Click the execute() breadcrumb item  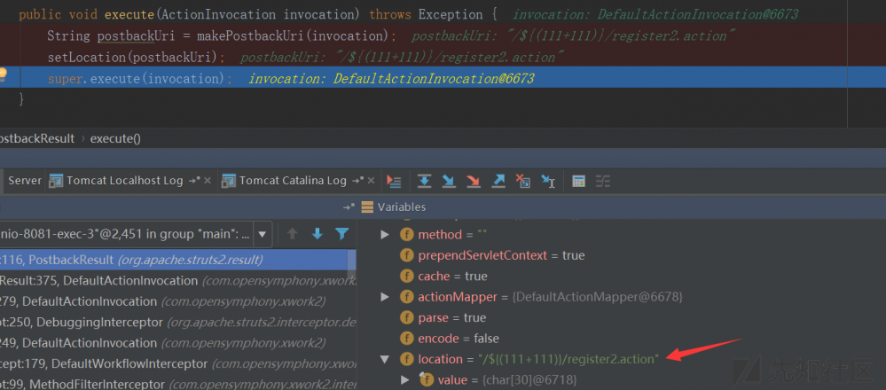(115, 139)
